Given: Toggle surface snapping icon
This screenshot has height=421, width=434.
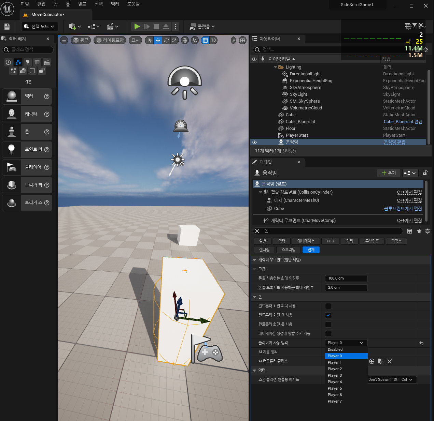Looking at the screenshot, I should coord(195,40).
